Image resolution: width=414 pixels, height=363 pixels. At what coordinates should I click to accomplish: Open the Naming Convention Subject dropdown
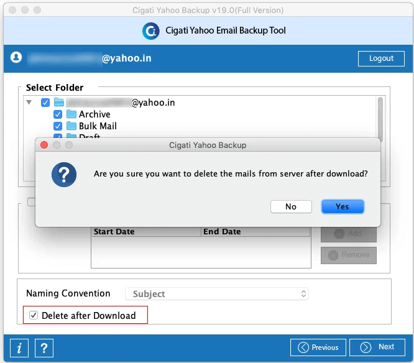[217, 294]
